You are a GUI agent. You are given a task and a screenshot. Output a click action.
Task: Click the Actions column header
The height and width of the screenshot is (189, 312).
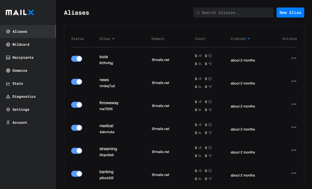289,39
